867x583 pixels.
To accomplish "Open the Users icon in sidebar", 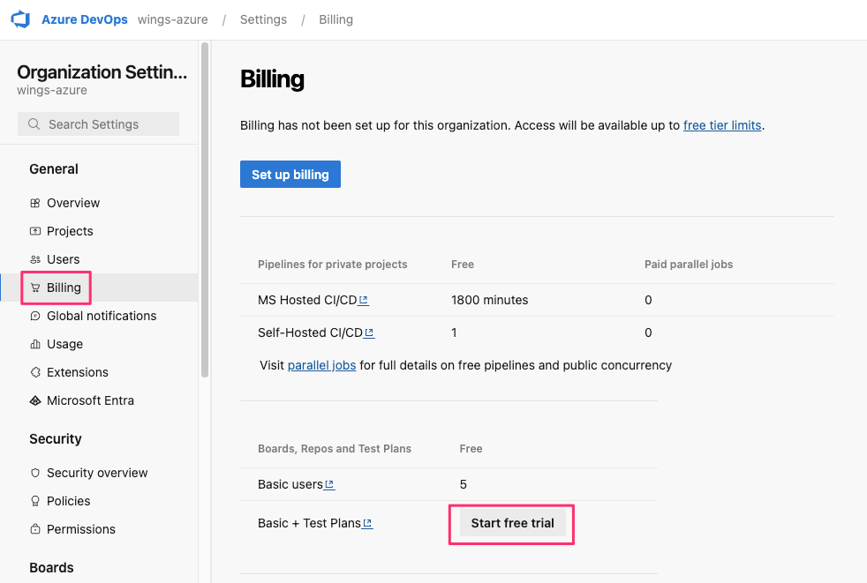I will [x=35, y=259].
